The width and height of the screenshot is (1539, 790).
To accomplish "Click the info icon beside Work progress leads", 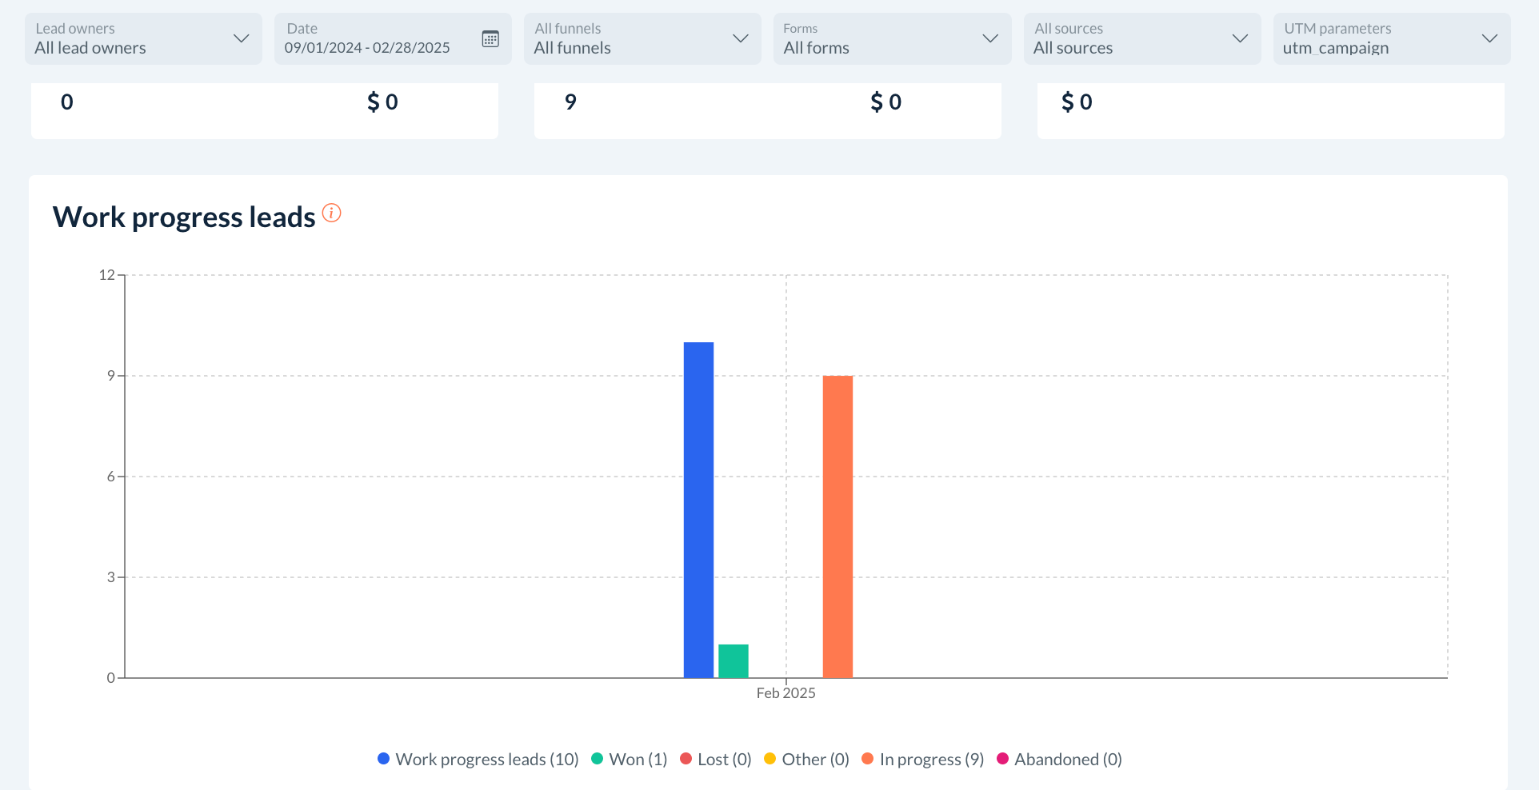I will [x=331, y=213].
